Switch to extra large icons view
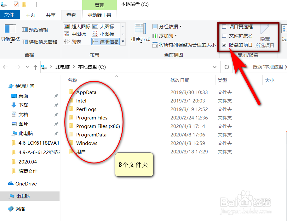 click(x=80, y=26)
